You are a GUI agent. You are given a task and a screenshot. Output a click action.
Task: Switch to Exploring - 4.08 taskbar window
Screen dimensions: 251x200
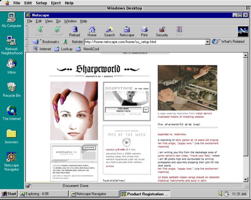click(x=44, y=194)
